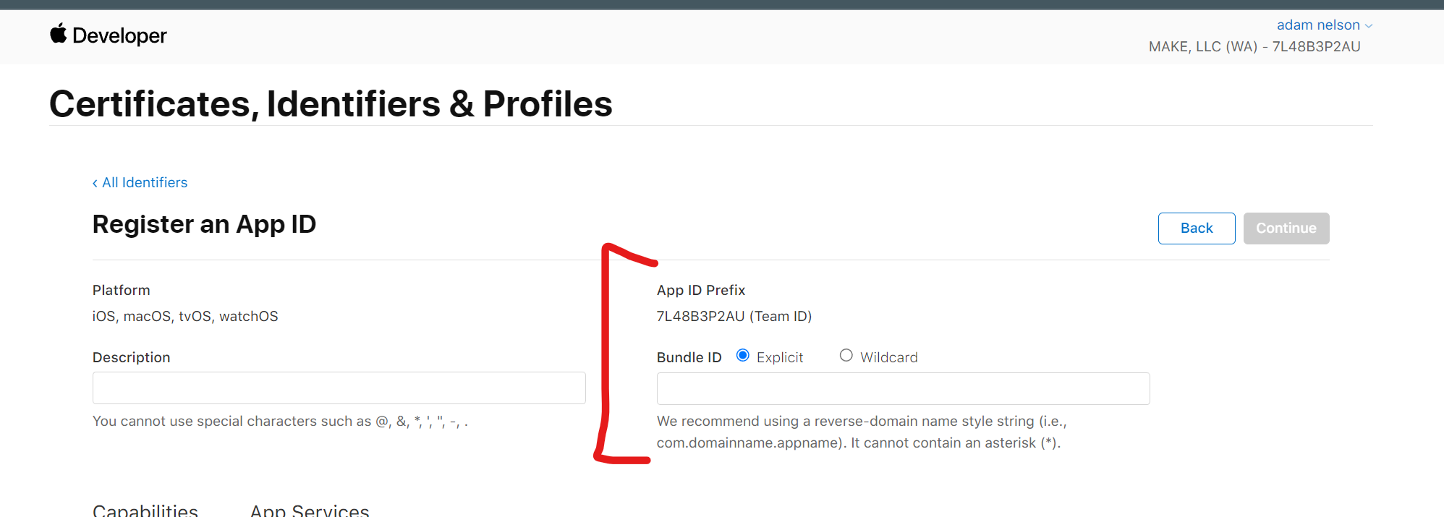Select the Explicit Bundle ID radio button
1444x517 pixels.
tap(742, 354)
